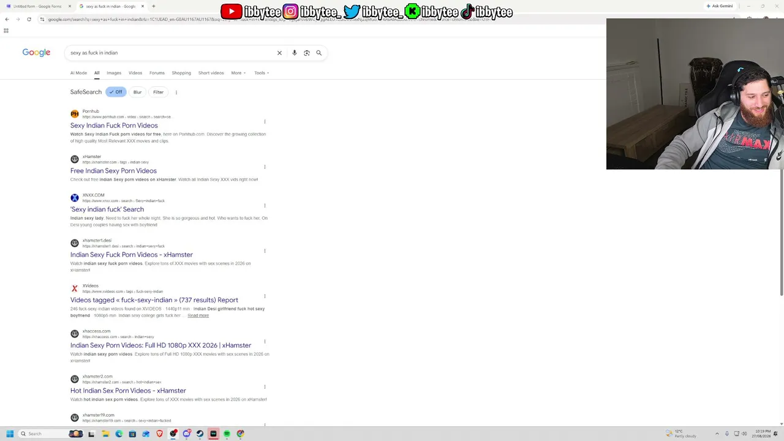This screenshot has width=784, height=441.
Task: Open the weather widget showing 12°C
Action: (681, 434)
